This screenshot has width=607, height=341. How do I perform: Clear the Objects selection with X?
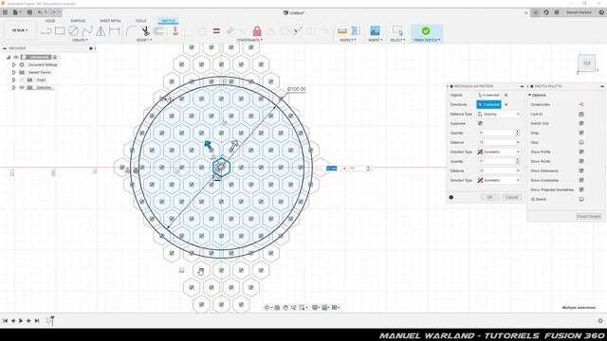(x=506, y=95)
